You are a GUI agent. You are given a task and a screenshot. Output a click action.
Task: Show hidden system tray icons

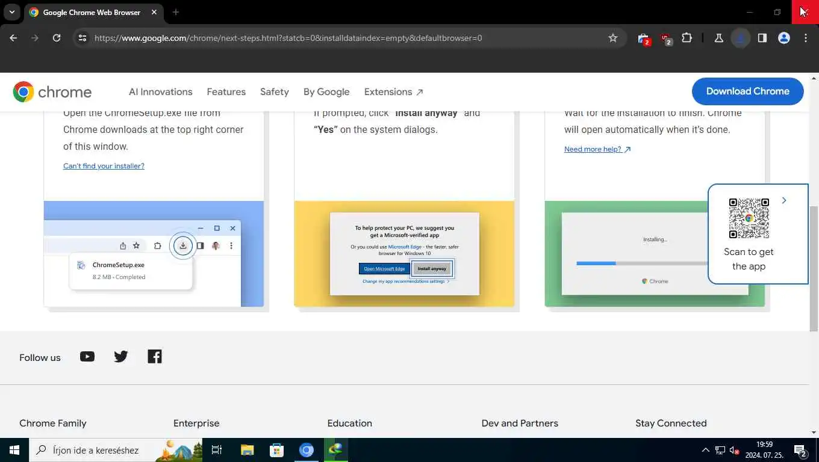click(x=705, y=450)
